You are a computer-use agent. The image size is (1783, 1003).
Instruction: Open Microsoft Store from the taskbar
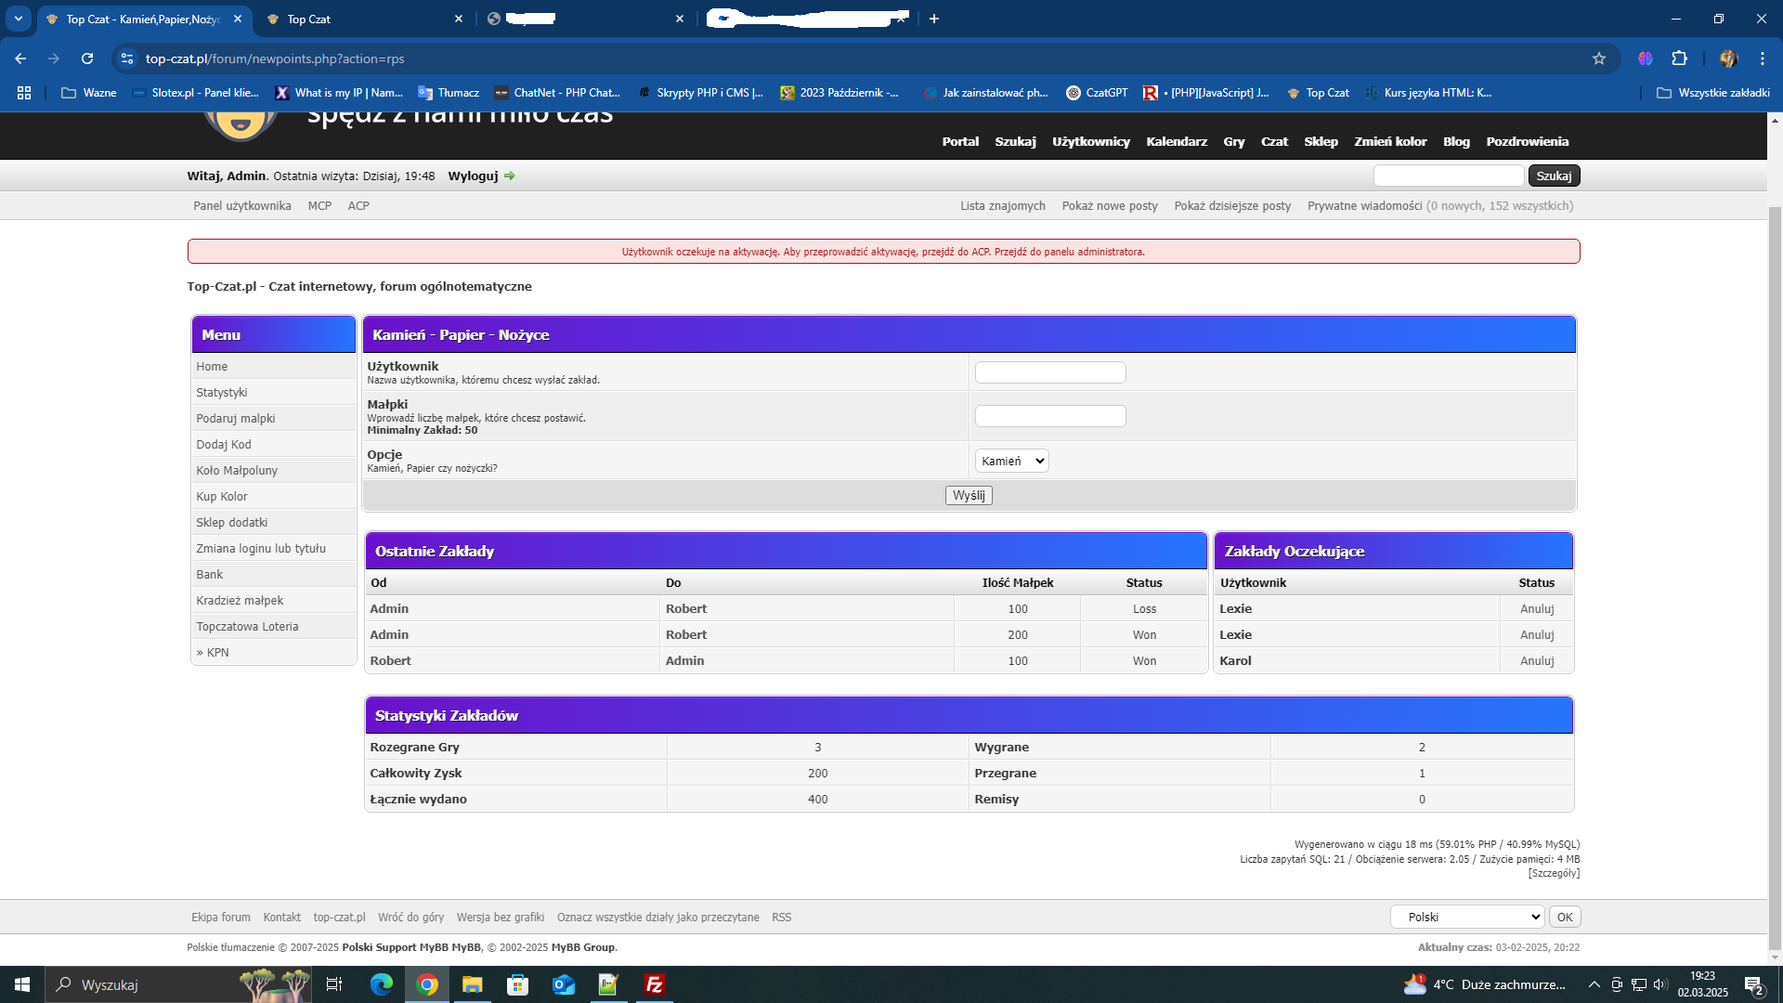click(518, 984)
